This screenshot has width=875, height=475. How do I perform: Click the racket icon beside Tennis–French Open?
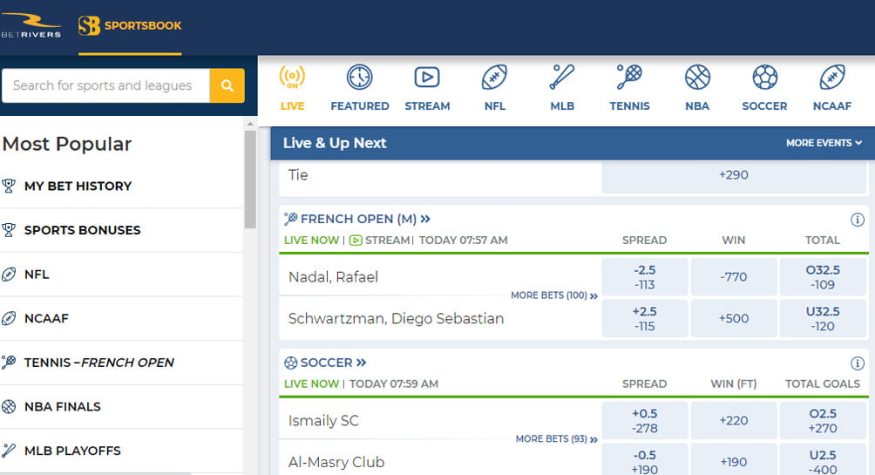9,363
